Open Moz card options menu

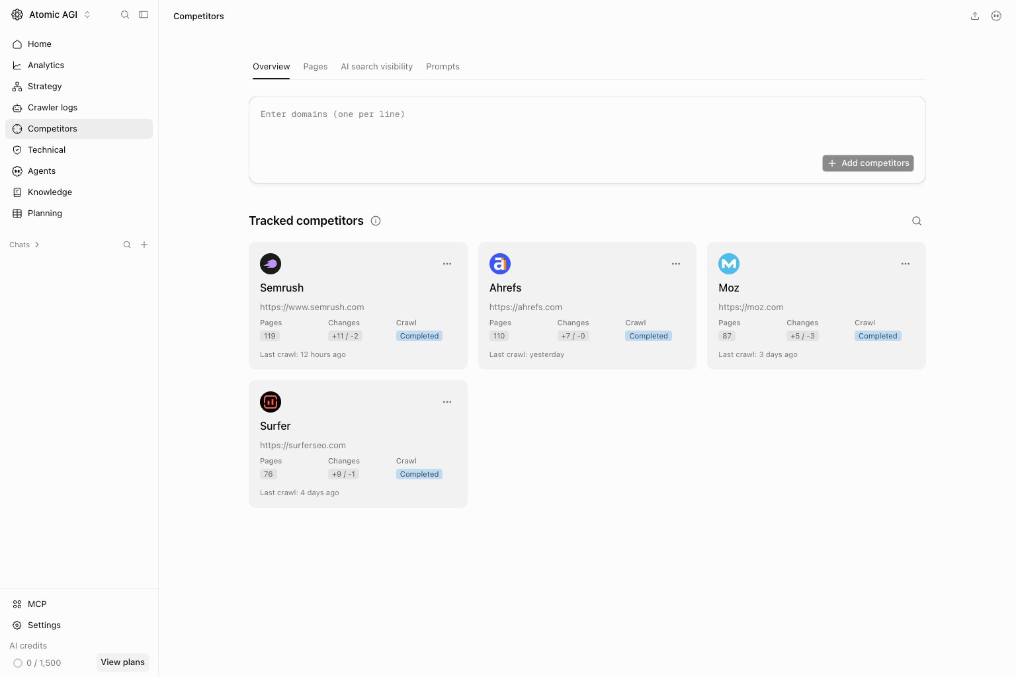[x=906, y=264]
